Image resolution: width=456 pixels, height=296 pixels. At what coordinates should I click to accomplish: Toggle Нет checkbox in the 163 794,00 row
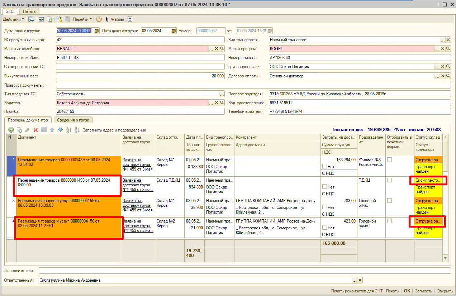pos(324,166)
